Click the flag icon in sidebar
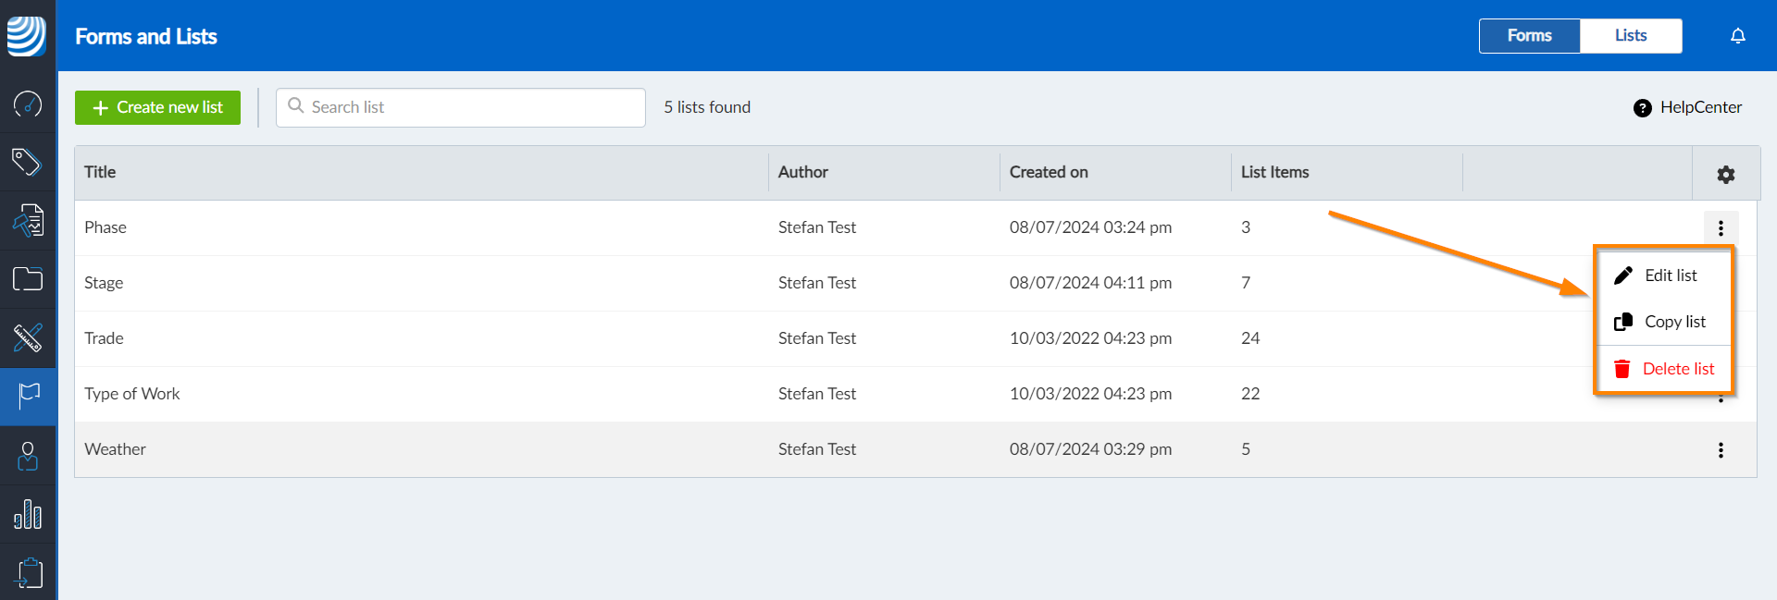The height and width of the screenshot is (600, 1777). (x=29, y=396)
